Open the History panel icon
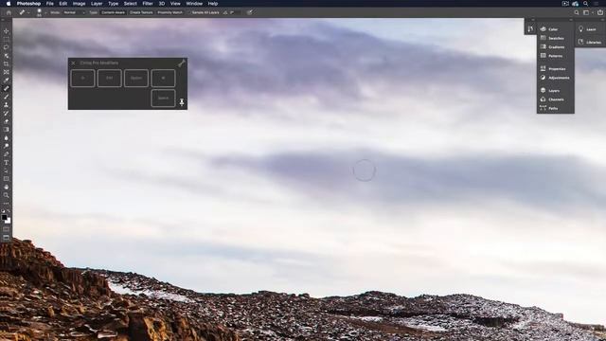The height and width of the screenshot is (341, 606). pyautogui.click(x=530, y=29)
